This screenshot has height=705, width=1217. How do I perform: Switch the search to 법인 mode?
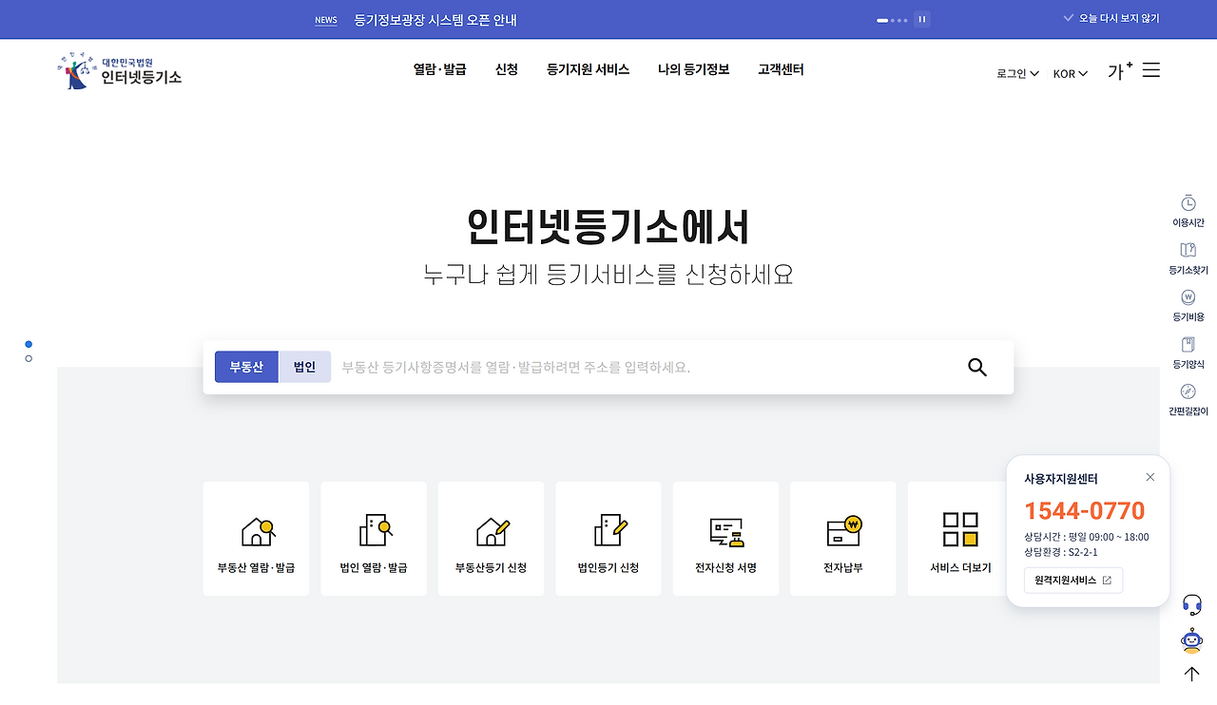(304, 366)
